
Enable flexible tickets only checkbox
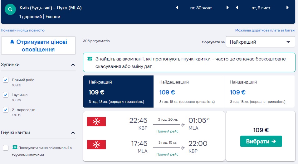pos(6,148)
